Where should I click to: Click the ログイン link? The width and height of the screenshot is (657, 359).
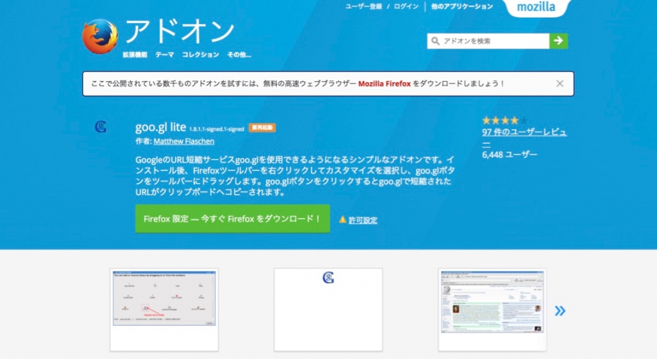[x=406, y=6]
